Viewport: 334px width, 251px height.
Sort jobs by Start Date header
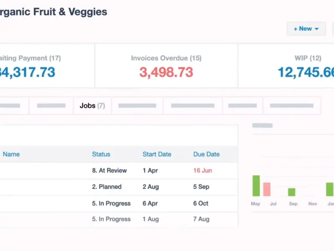click(157, 154)
